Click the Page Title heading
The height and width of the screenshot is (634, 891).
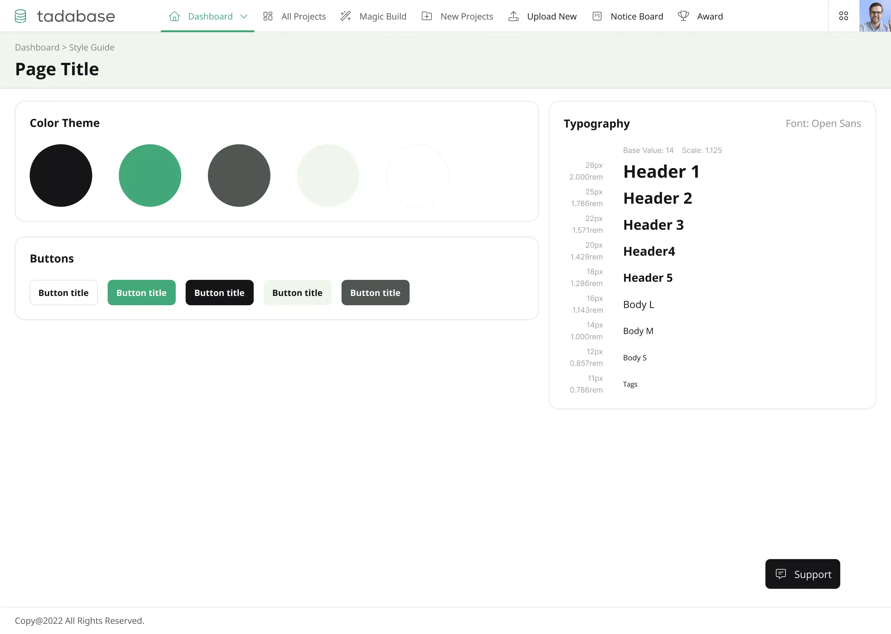click(x=57, y=69)
